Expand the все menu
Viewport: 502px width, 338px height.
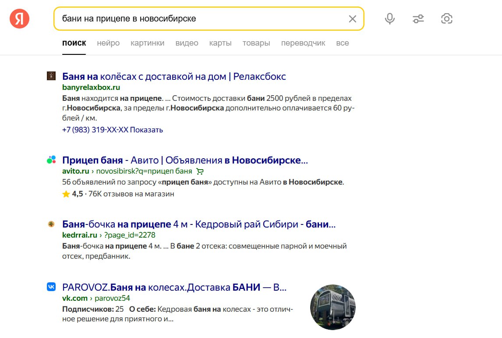[x=343, y=43]
